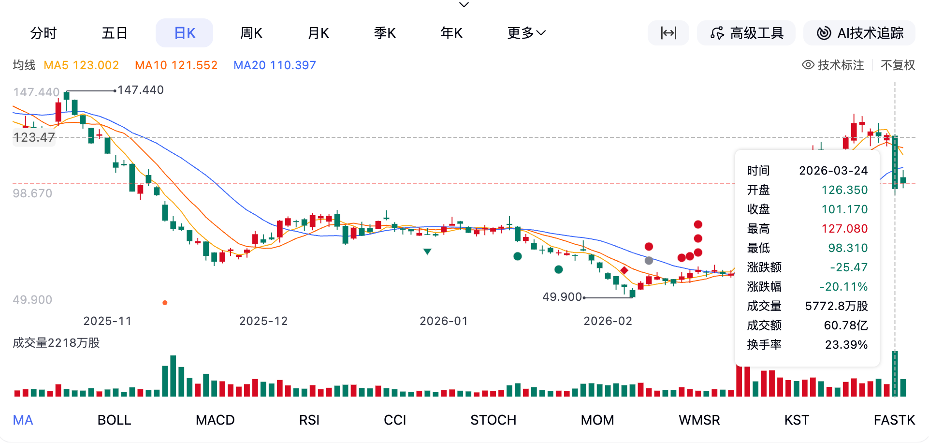This screenshot has height=443, width=929.
Task: Click the fit-width range icon button
Action: [668, 33]
